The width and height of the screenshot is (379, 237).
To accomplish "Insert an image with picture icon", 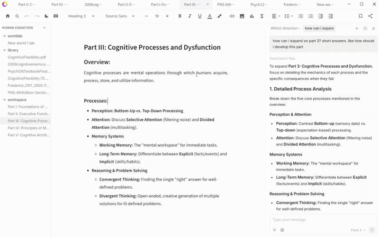I will click(242, 16).
